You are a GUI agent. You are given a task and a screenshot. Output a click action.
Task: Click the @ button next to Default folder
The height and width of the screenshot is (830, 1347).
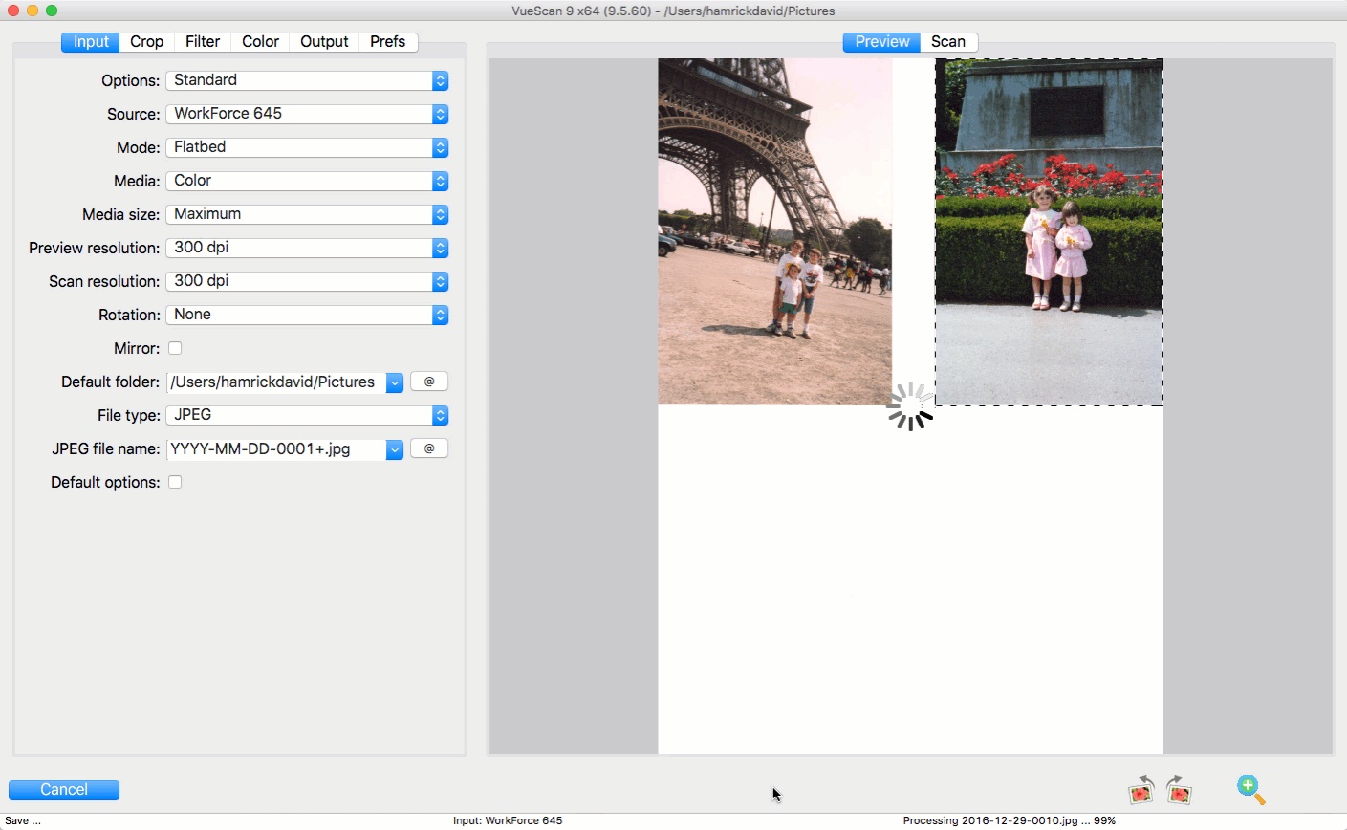pyautogui.click(x=428, y=381)
